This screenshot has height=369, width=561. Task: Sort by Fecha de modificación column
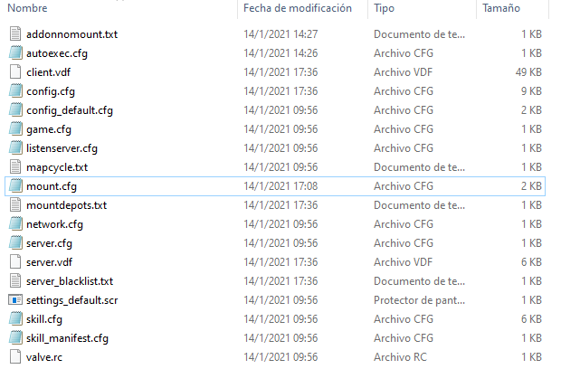point(297,8)
